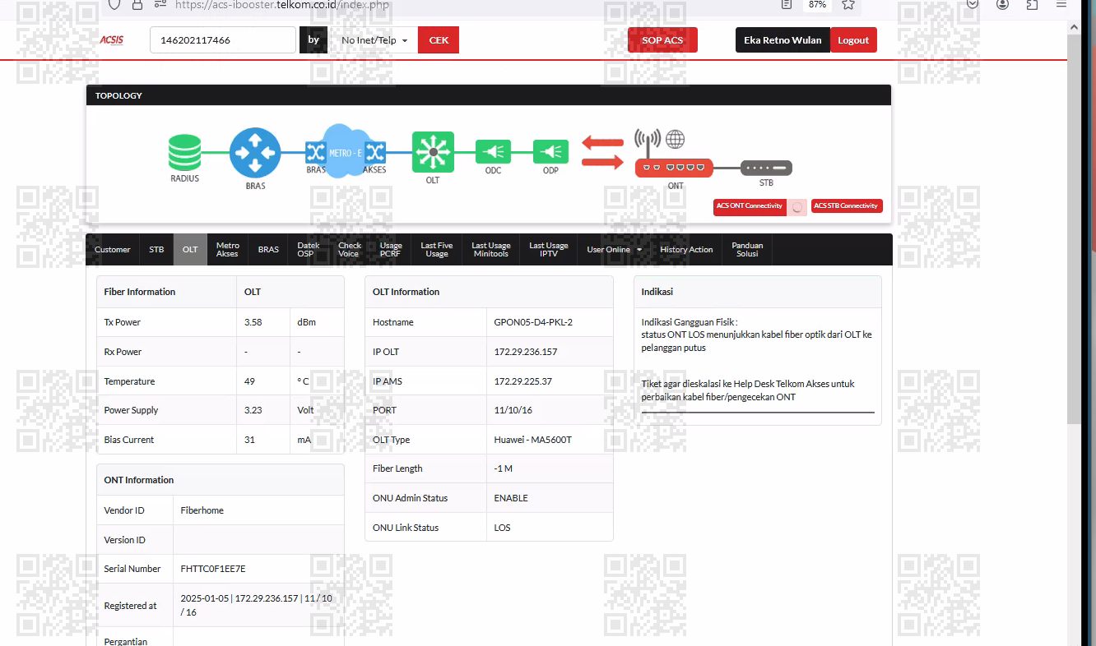Click the PORT value 11/10/16
The height and width of the screenshot is (646, 1096).
click(x=513, y=410)
